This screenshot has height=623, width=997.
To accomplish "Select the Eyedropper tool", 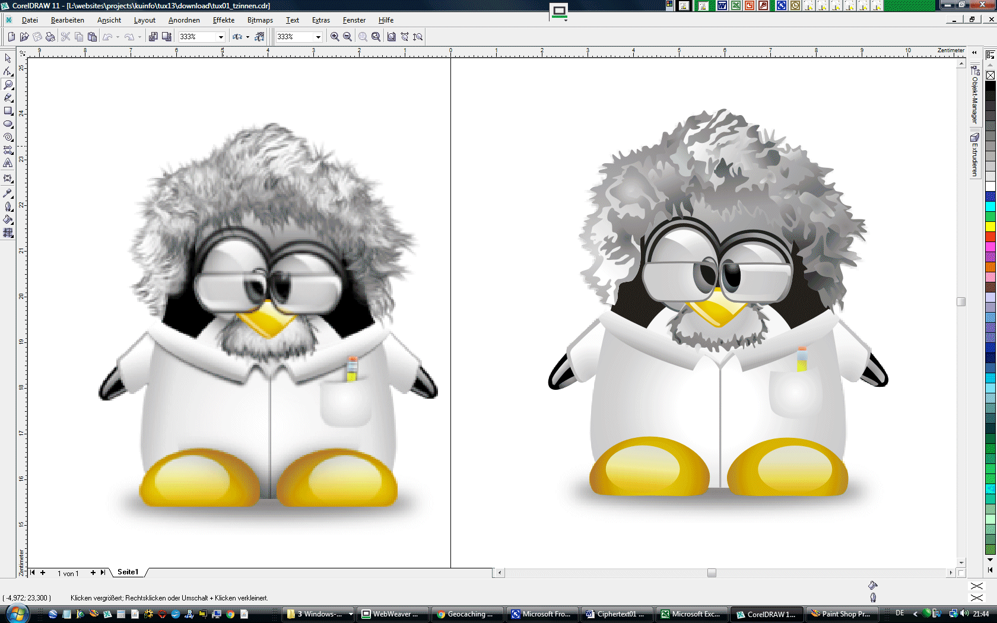I will click(8, 193).
